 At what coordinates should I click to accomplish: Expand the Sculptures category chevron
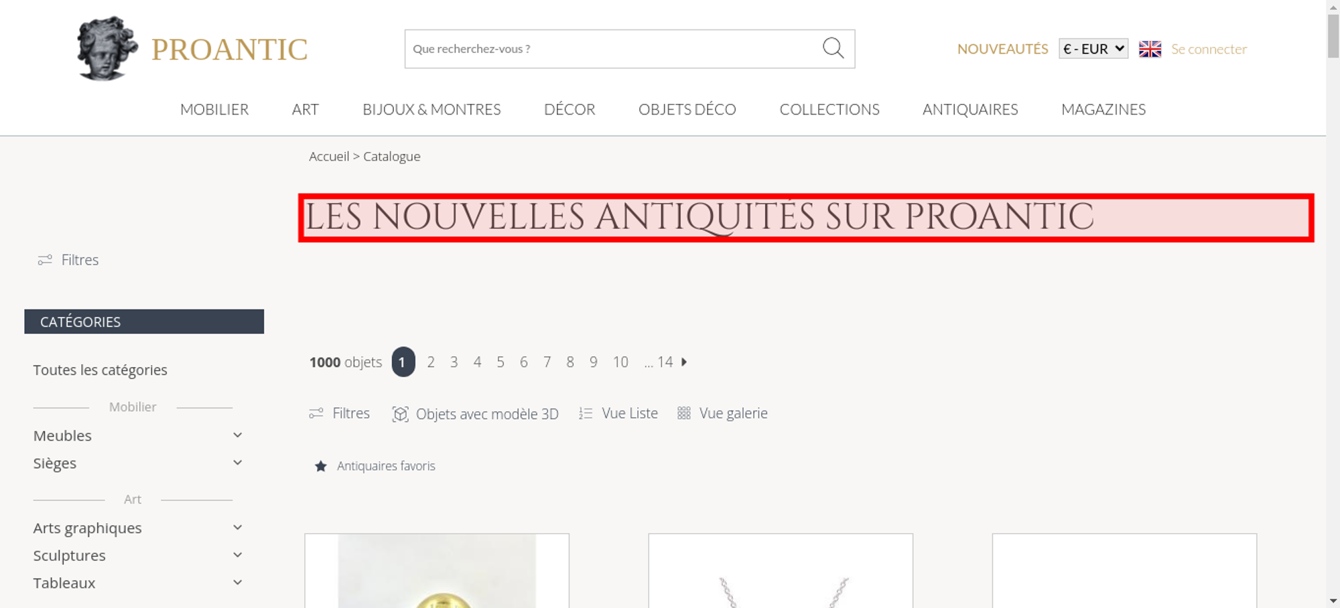(237, 555)
